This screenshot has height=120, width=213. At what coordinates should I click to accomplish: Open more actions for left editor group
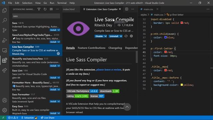tap(133, 9)
